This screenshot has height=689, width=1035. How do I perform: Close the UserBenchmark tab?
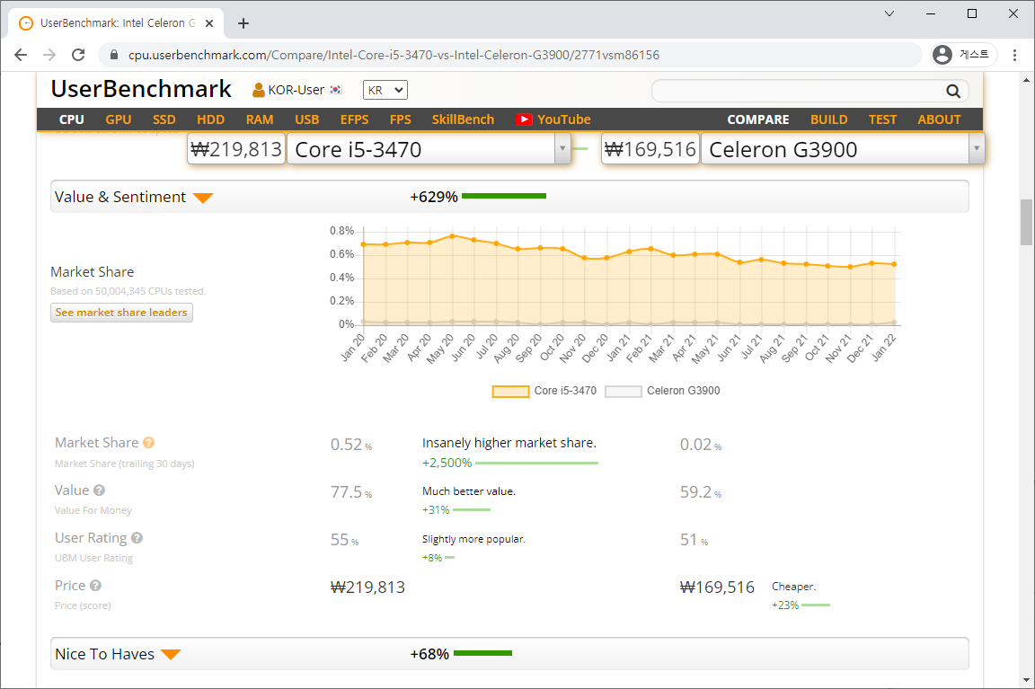(x=209, y=23)
